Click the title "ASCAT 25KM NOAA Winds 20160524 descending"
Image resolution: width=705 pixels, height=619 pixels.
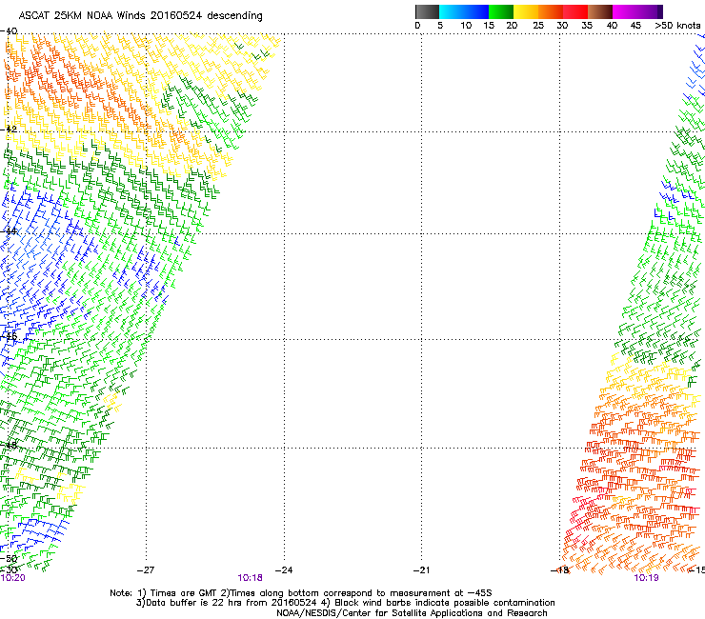[141, 15]
